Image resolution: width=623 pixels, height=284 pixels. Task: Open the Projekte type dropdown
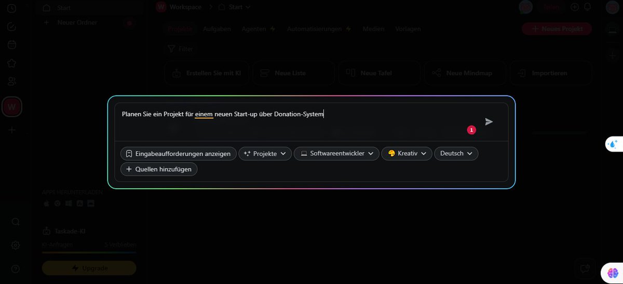pyautogui.click(x=265, y=154)
